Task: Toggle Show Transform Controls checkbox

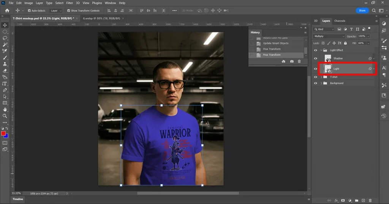Action: coord(69,11)
